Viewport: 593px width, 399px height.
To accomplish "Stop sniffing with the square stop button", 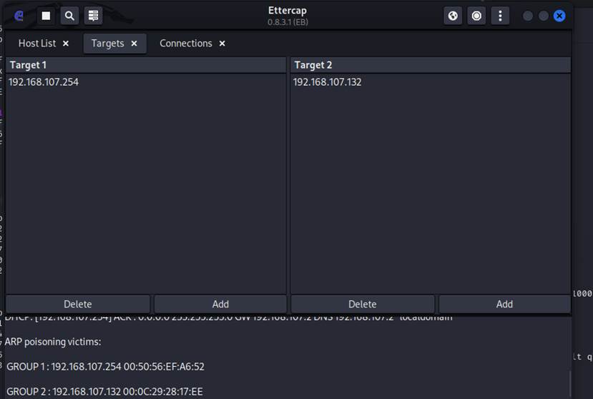I will point(46,16).
